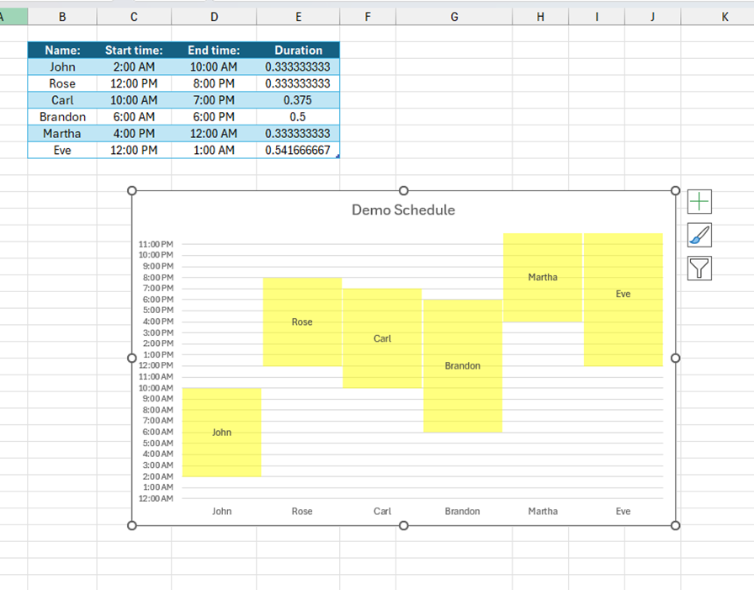Click the Martha data label inside her bar
The height and width of the screenshot is (590, 754).
pyautogui.click(x=542, y=277)
